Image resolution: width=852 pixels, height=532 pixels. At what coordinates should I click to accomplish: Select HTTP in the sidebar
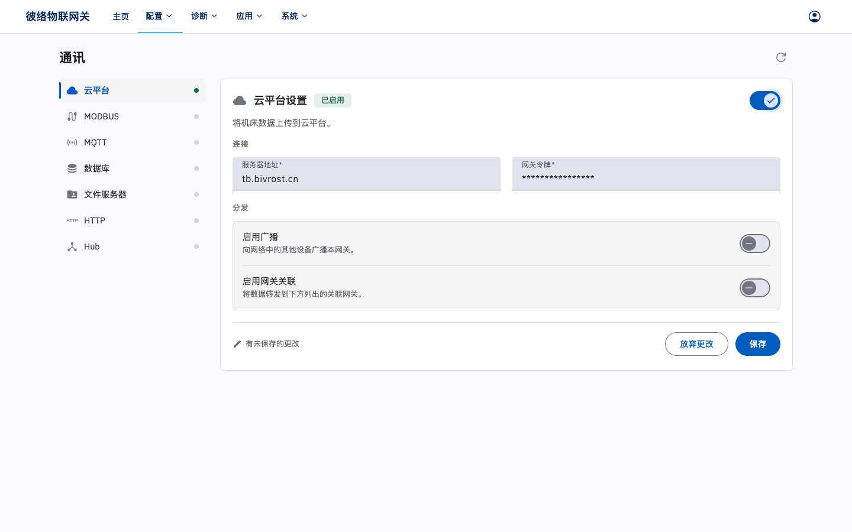click(x=133, y=220)
